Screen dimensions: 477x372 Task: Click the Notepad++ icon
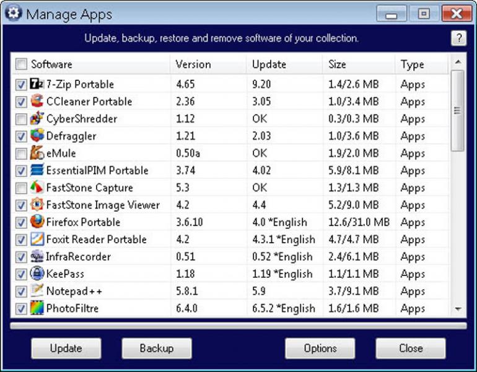pyautogui.click(x=37, y=291)
